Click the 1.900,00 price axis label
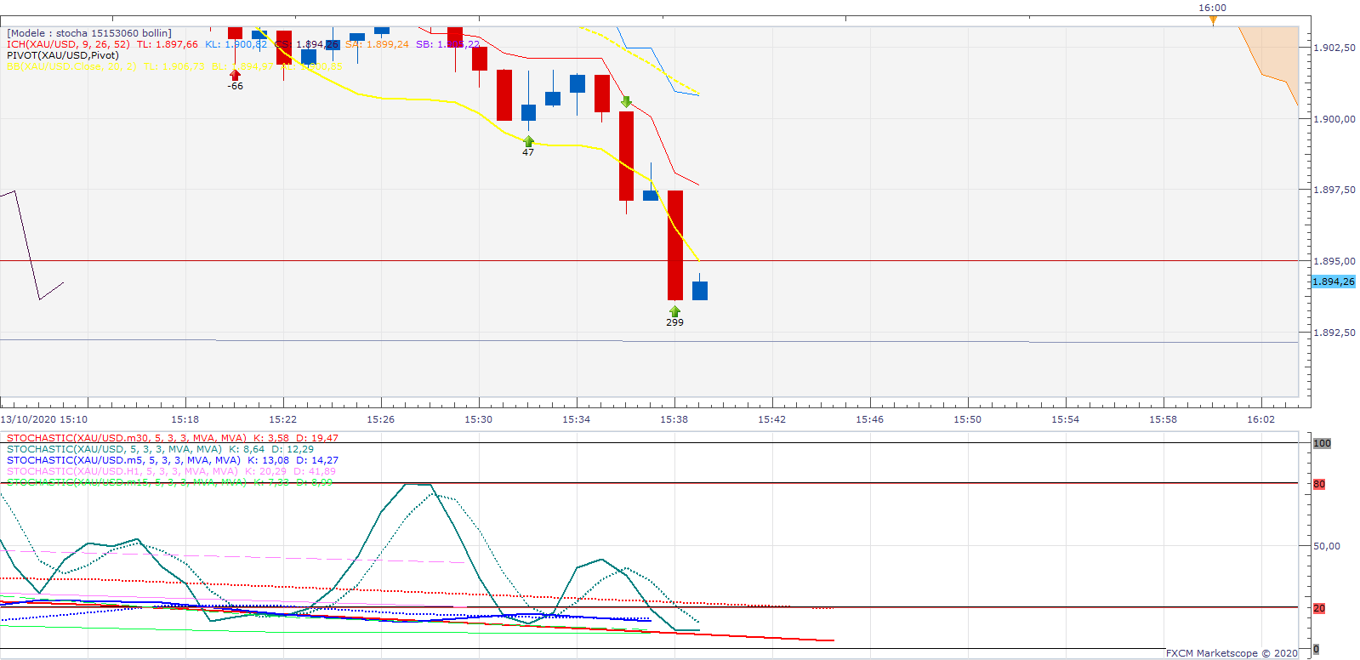The image size is (1360, 660). (x=1334, y=119)
